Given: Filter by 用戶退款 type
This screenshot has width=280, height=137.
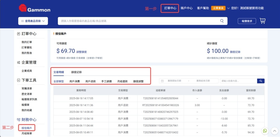Looking at the screenshot, I should click(x=90, y=81).
